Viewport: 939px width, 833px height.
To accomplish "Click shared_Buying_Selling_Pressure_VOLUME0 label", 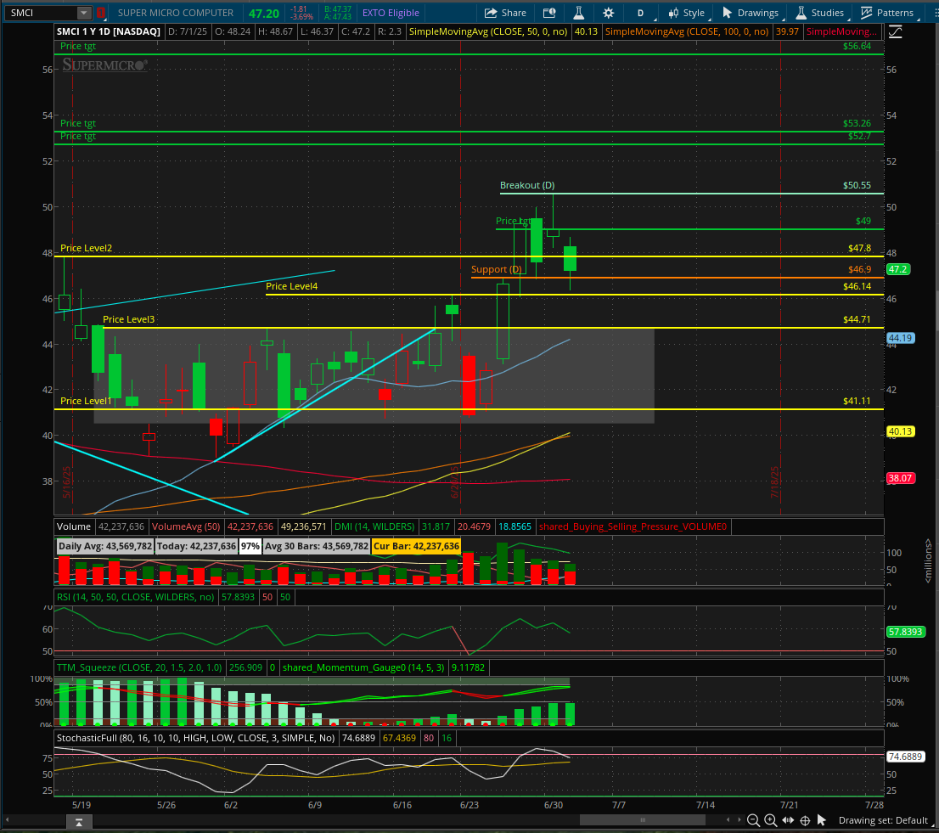I will pos(633,527).
